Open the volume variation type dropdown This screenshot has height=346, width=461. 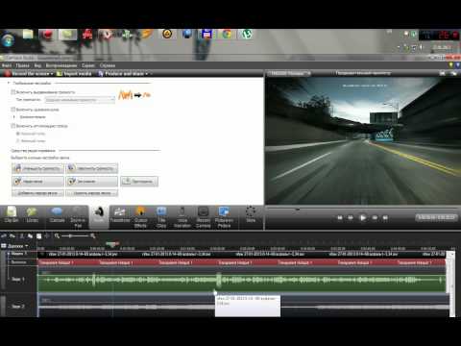coord(80,100)
